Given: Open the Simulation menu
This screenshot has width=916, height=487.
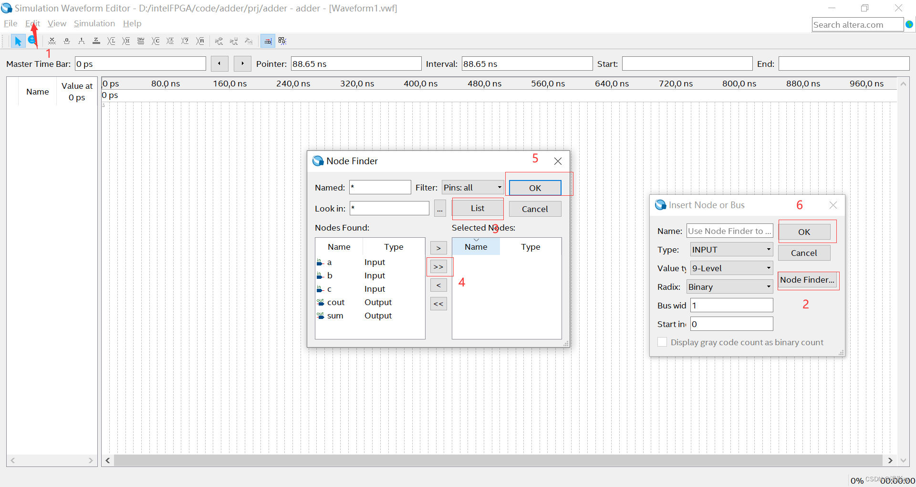Looking at the screenshot, I should [x=94, y=23].
